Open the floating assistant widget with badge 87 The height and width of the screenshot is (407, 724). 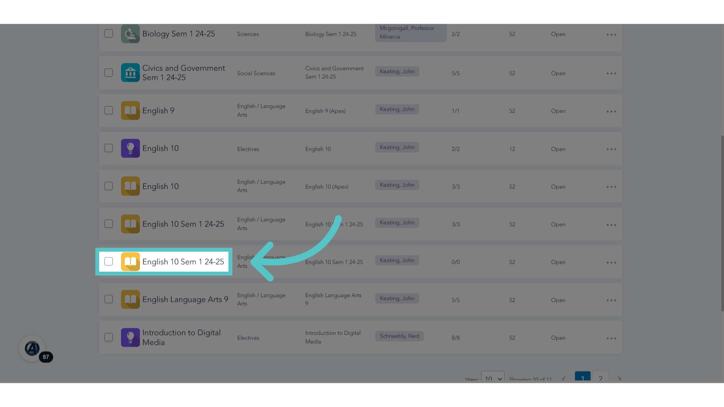point(32,349)
